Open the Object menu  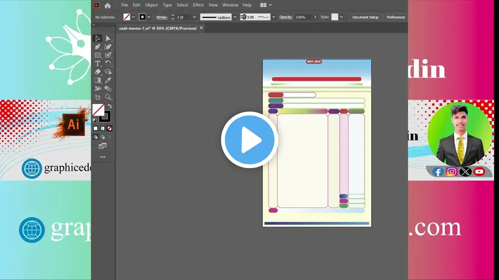(151, 5)
